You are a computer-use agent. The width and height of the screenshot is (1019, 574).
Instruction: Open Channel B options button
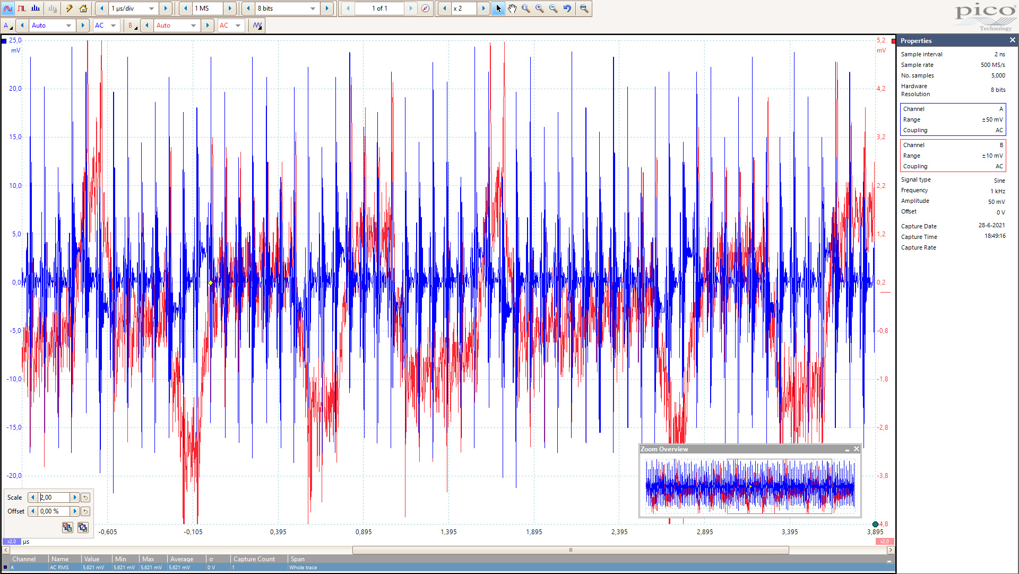[132, 25]
